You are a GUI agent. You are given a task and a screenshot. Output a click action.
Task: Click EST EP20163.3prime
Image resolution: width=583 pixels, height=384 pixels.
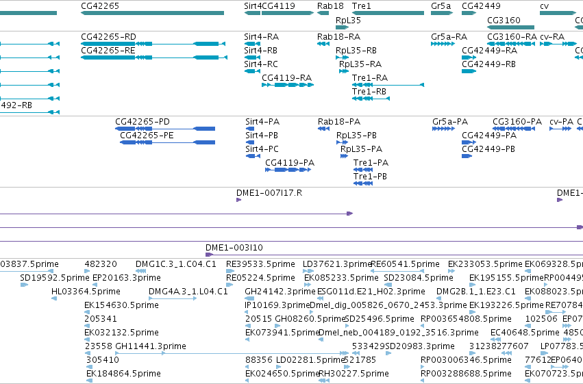tap(127, 278)
